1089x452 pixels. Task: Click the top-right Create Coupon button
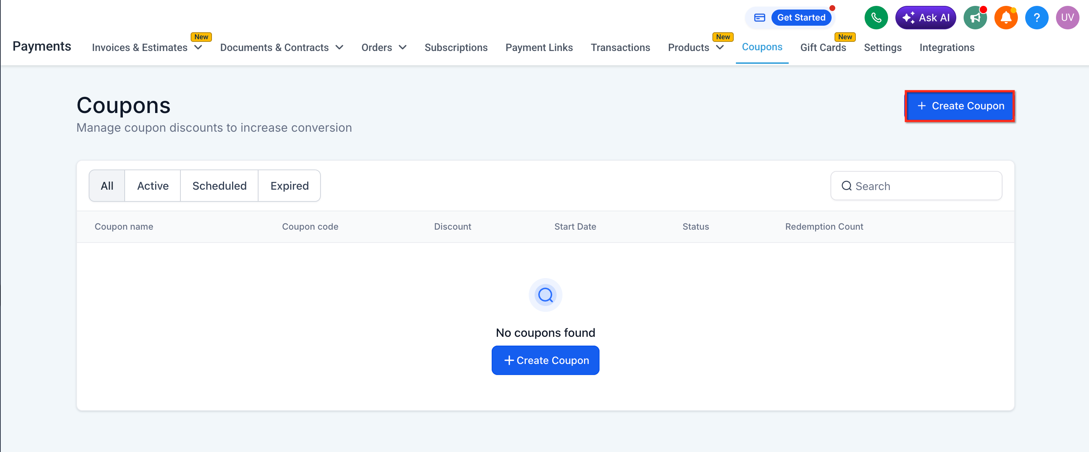click(x=959, y=106)
